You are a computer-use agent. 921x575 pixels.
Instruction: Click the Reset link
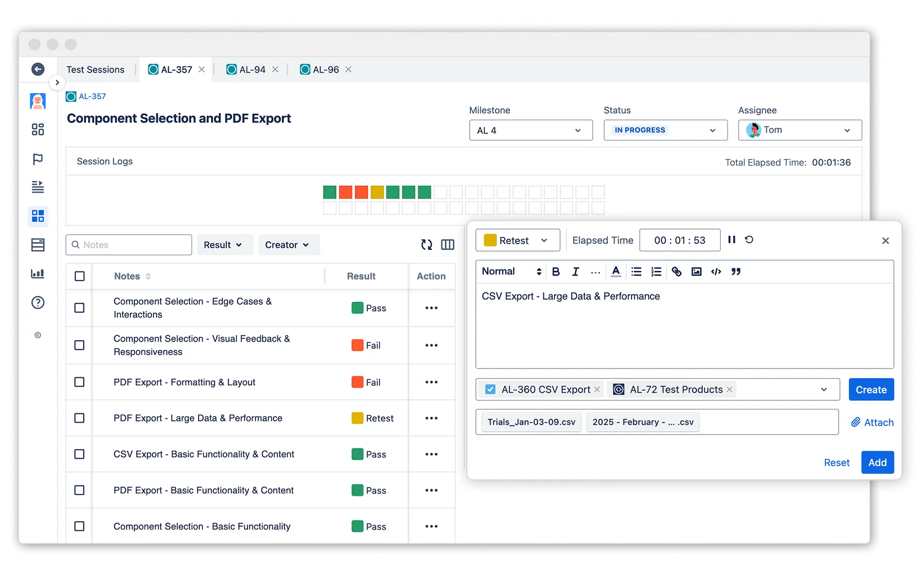point(836,462)
